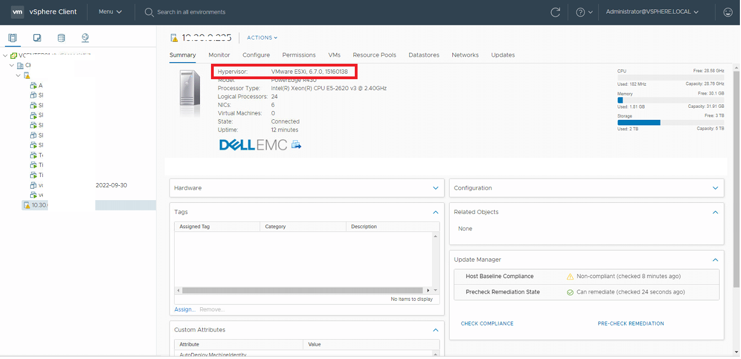Click the server tower image
Screen dimensions: 741x359
(190, 93)
